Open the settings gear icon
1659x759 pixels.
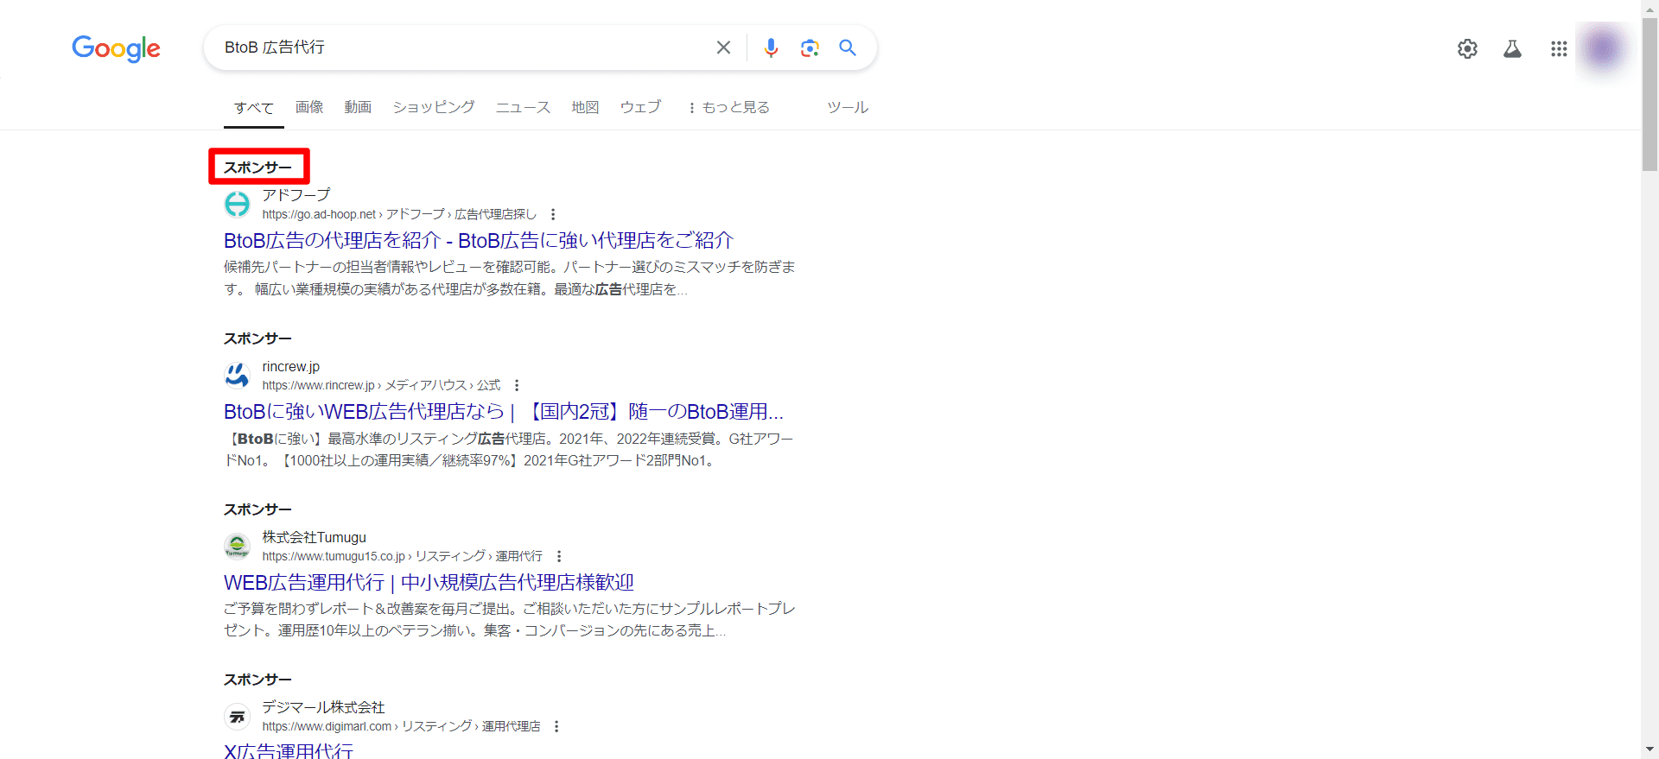click(1467, 48)
